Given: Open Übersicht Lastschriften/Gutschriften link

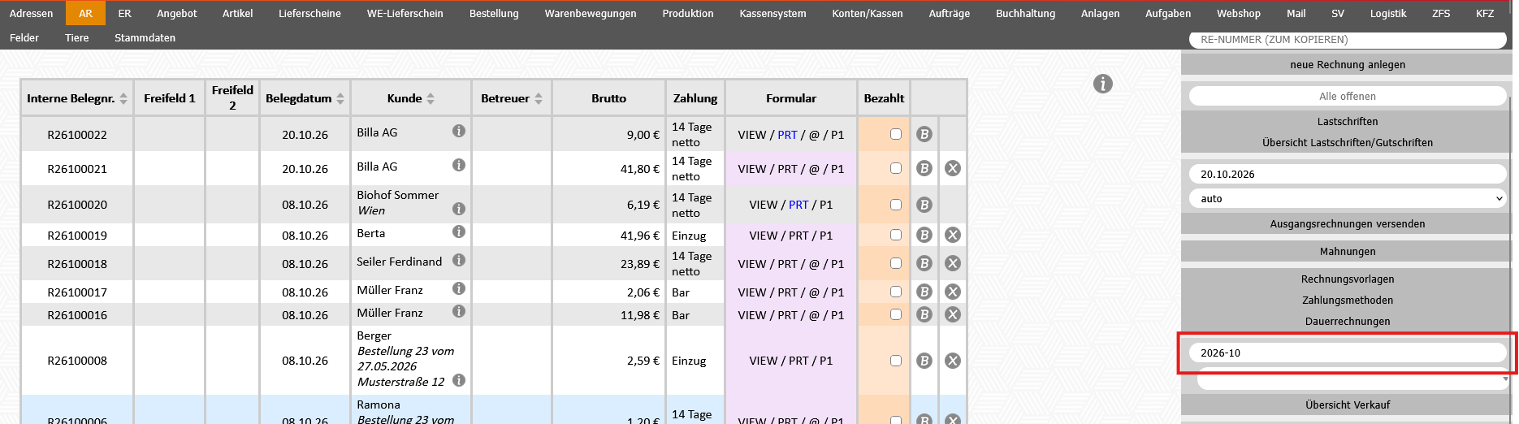Looking at the screenshot, I should (x=1348, y=142).
